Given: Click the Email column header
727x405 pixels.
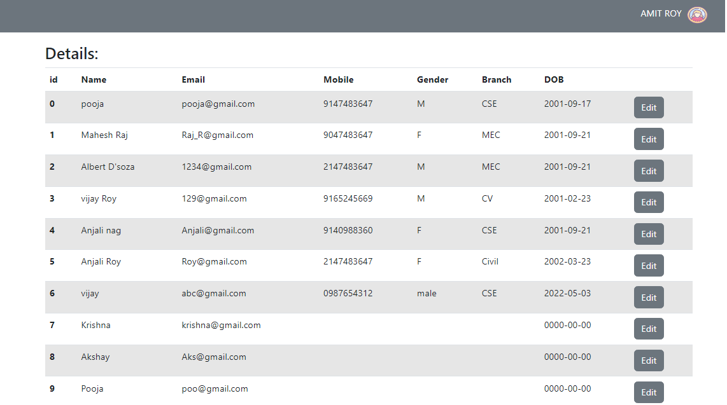Looking at the screenshot, I should (x=194, y=79).
